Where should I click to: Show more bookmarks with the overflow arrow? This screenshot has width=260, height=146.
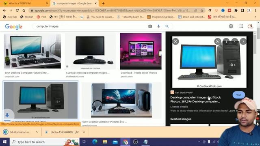tap(256, 17)
